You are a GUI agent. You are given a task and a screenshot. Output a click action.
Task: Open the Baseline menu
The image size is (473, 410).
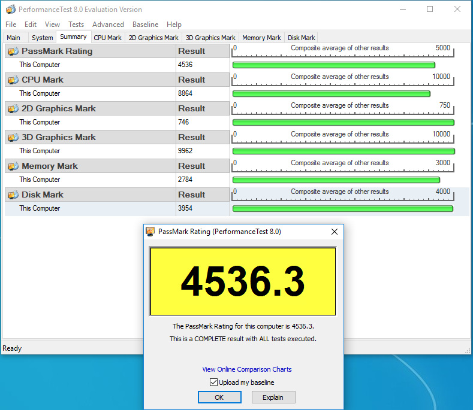pos(146,25)
